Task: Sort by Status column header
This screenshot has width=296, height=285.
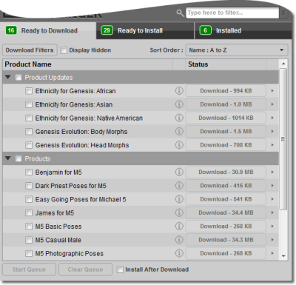Action: coord(226,64)
